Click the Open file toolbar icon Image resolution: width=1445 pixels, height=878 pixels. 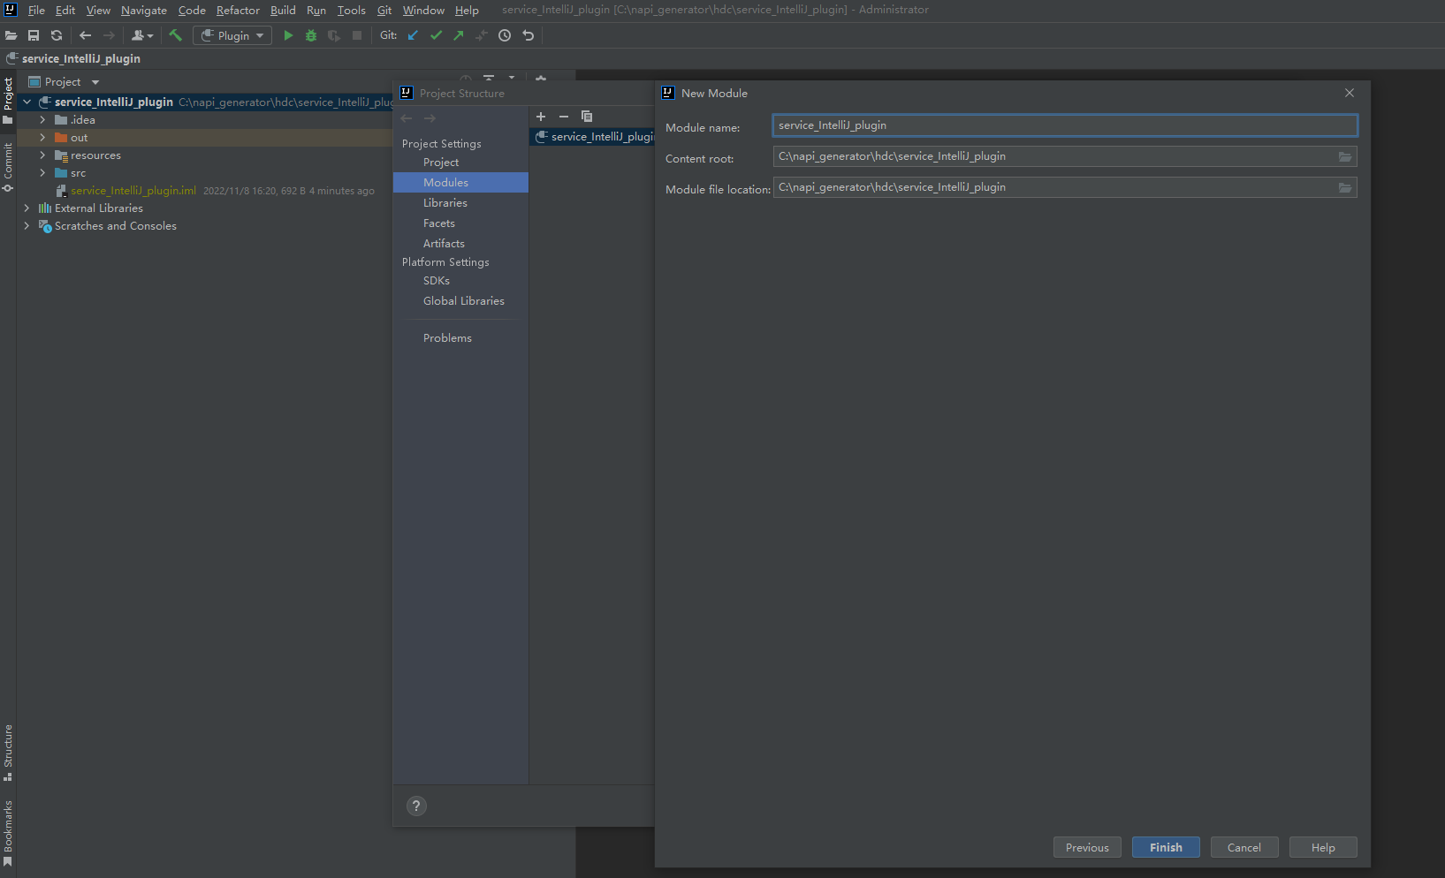11,35
